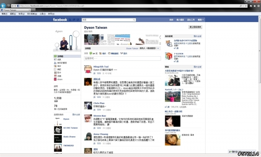261x157 pixels.
Task: Go back with the browser back arrow
Action: tap(3, 6)
